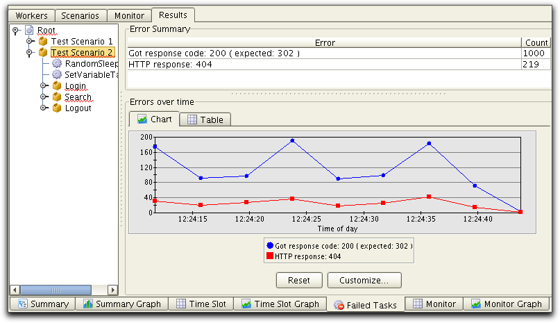The width and height of the screenshot is (560, 323).
Task: Select the Failed Tasks tab
Action: pyautogui.click(x=365, y=305)
